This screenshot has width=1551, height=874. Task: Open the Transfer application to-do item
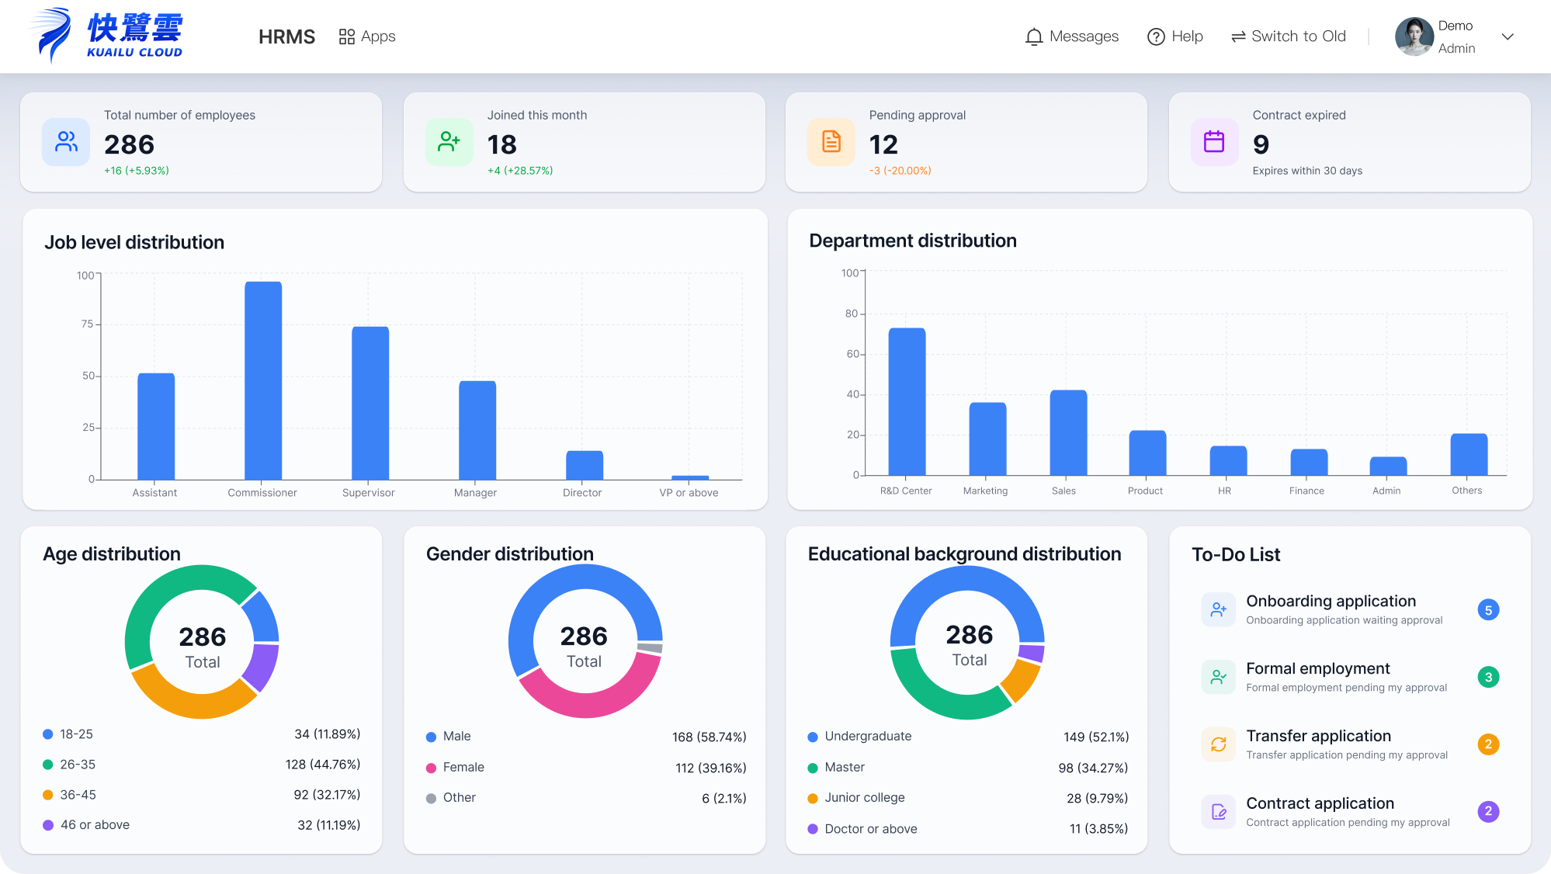click(x=1350, y=744)
